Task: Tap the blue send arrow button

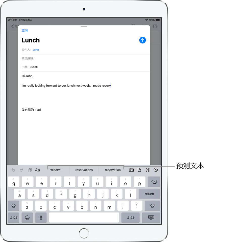Action: tap(142, 40)
